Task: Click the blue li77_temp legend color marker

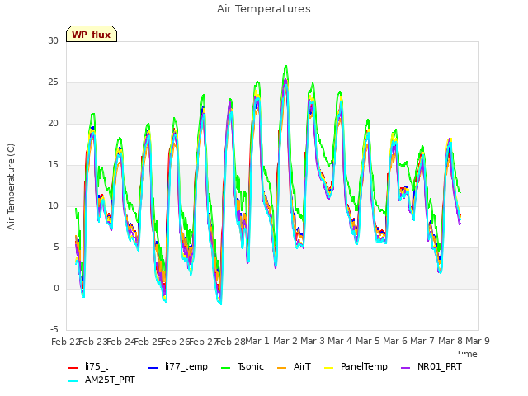Action: click(153, 368)
